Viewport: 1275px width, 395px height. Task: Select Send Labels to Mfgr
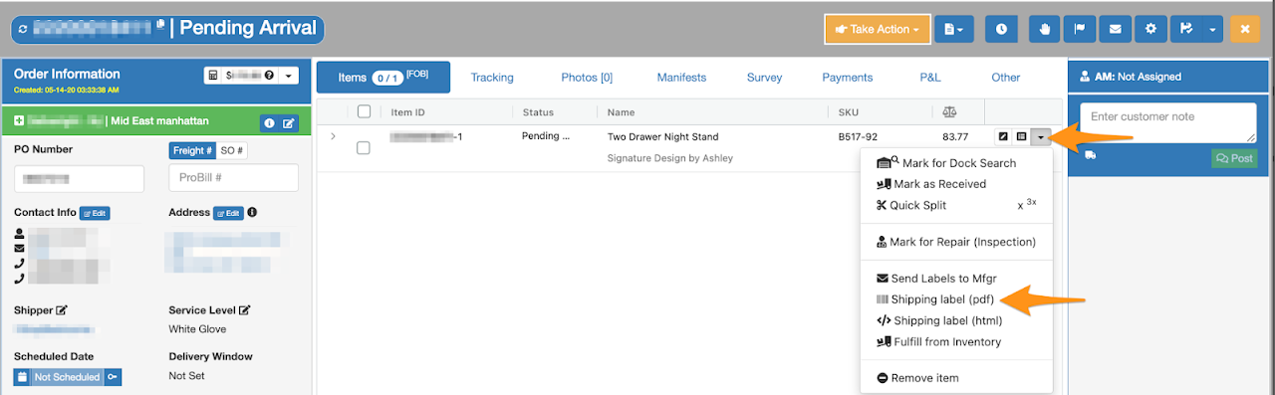click(936, 279)
